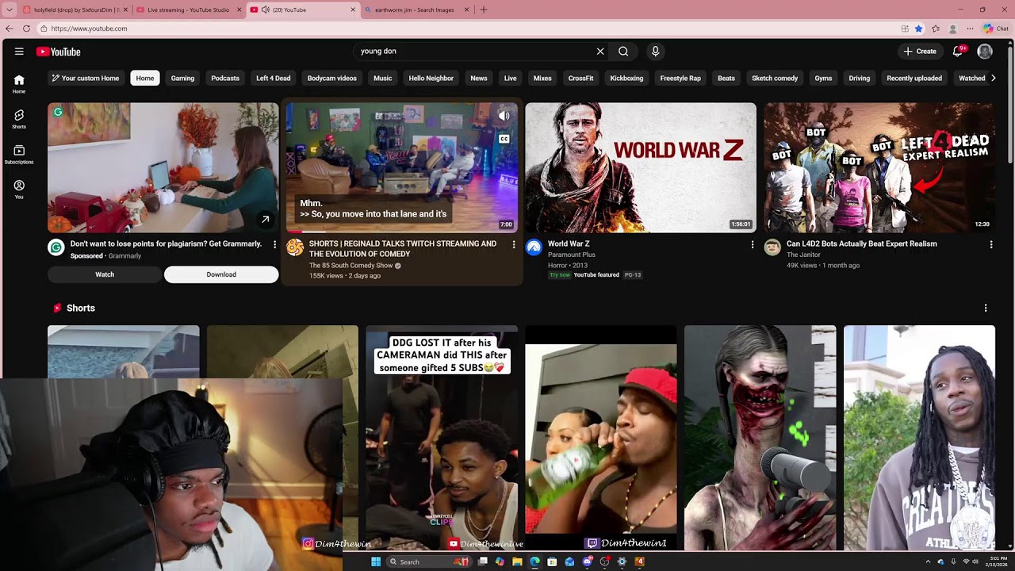This screenshot has height=571, width=1015.
Task: Open the Create button menu
Action: (x=920, y=52)
